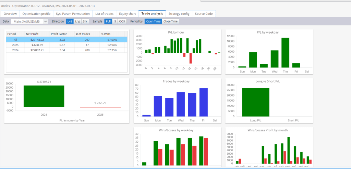Screen dimensions: 351x169
Task: Select the 2025 period row
Action: pyautogui.click(x=67, y=45)
